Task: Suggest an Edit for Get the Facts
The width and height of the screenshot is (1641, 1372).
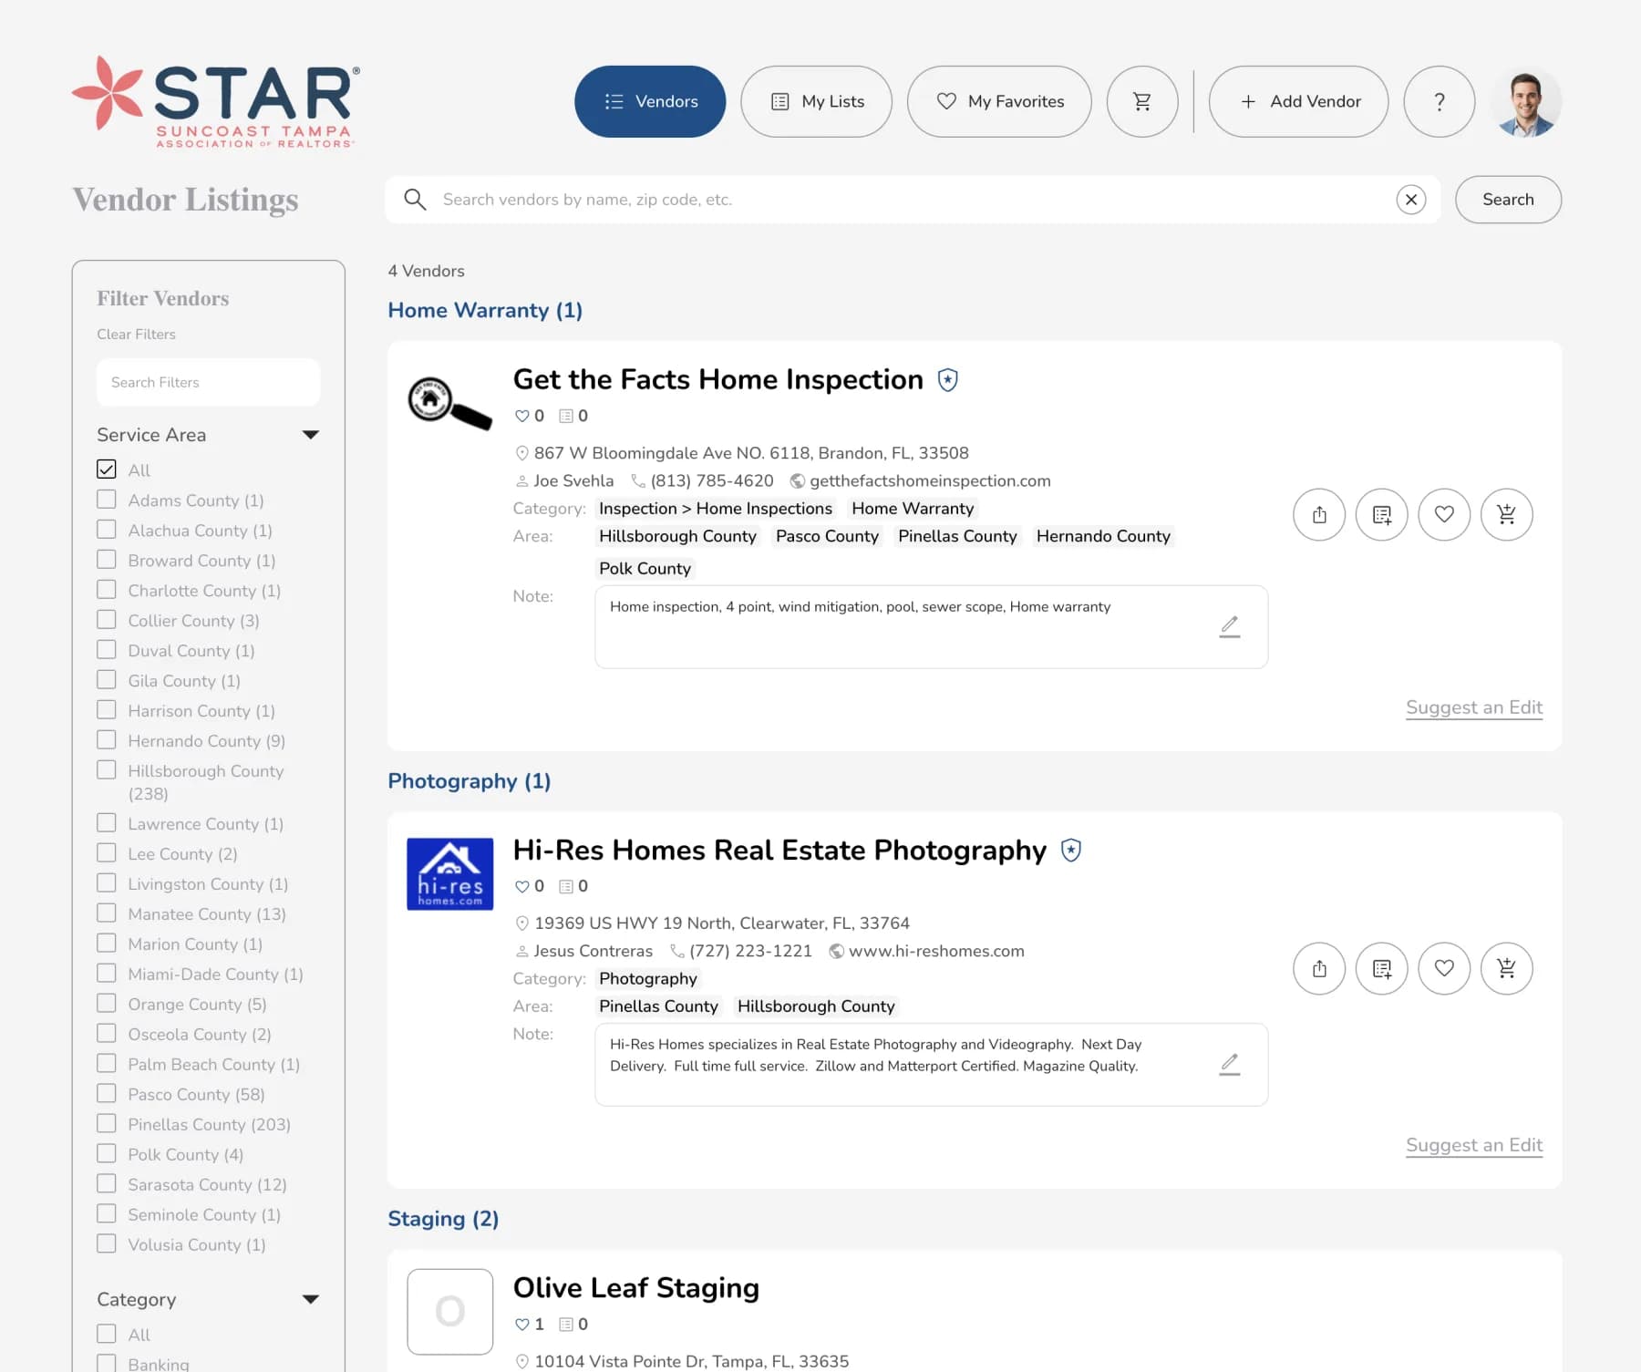Action: [1473, 707]
